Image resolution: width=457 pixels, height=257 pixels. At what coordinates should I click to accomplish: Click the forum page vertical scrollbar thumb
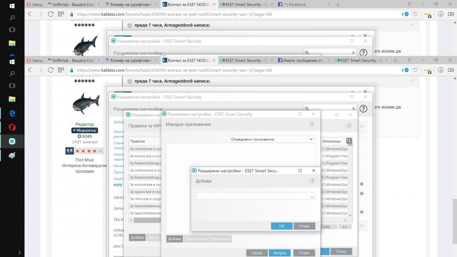click(x=455, y=221)
